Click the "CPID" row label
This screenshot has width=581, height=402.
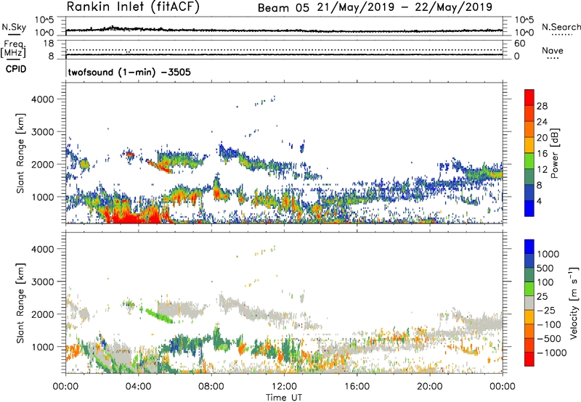coord(16,69)
